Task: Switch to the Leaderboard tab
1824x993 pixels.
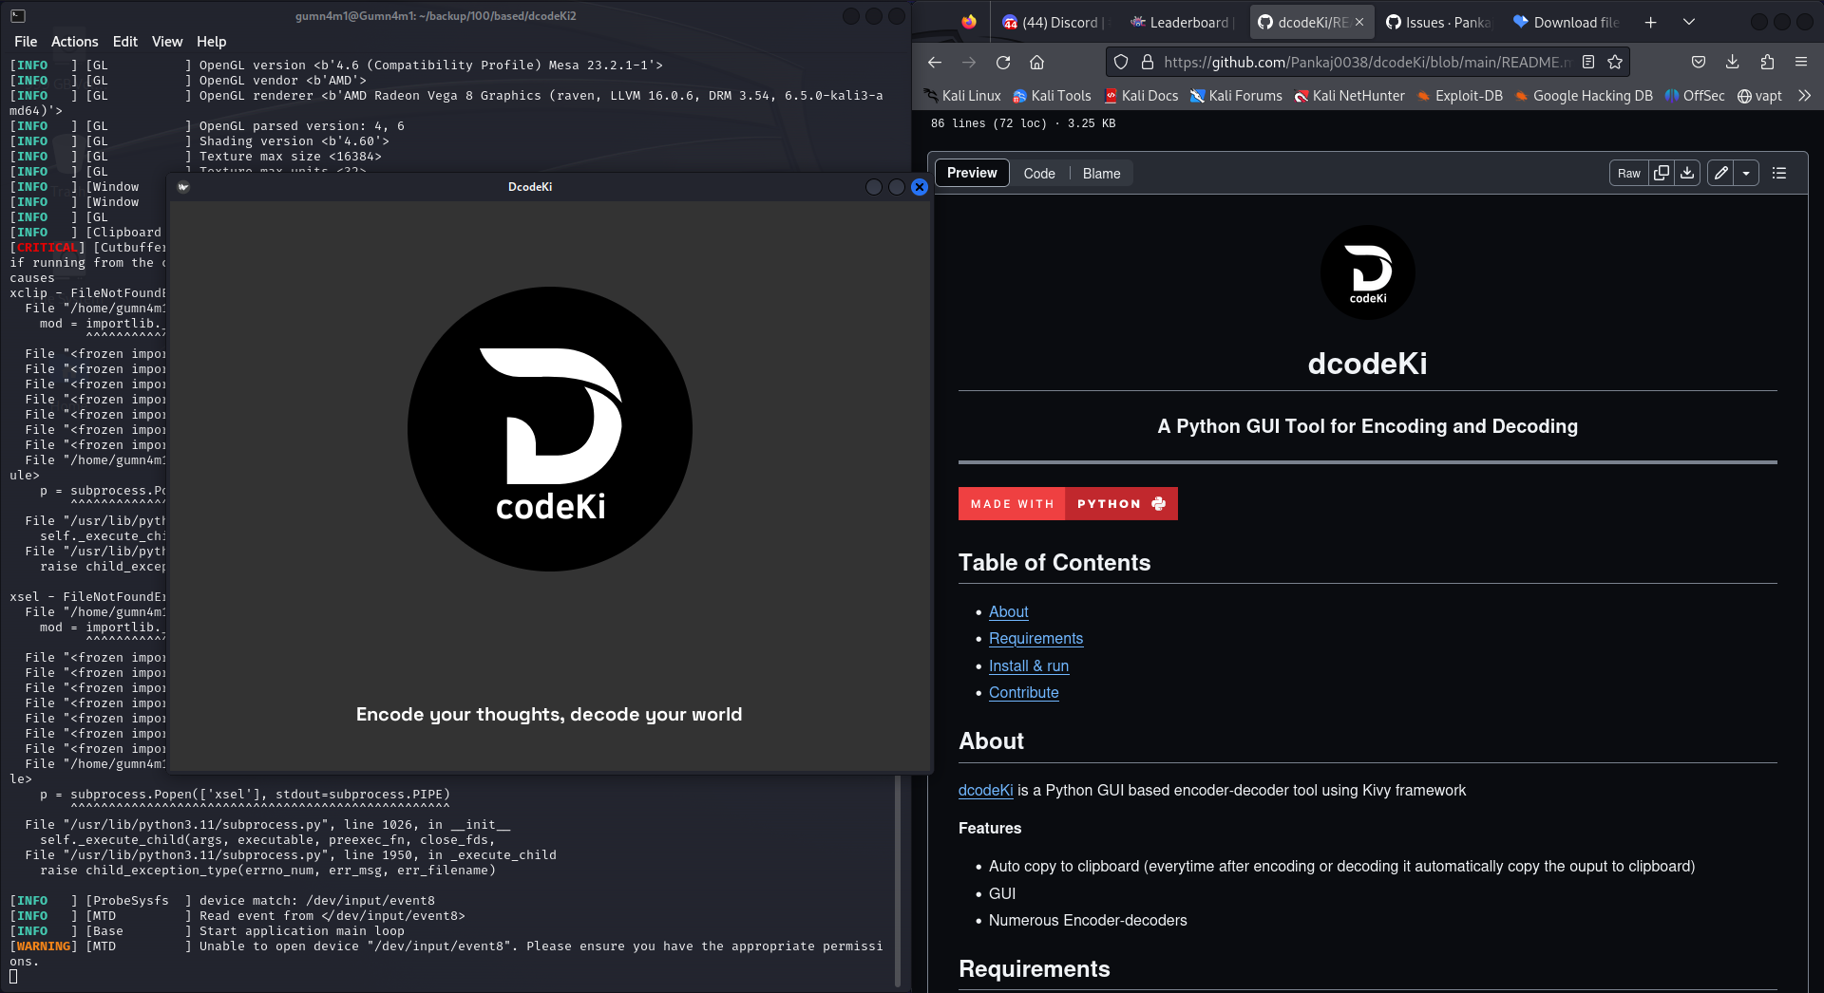Action: click(x=1183, y=23)
